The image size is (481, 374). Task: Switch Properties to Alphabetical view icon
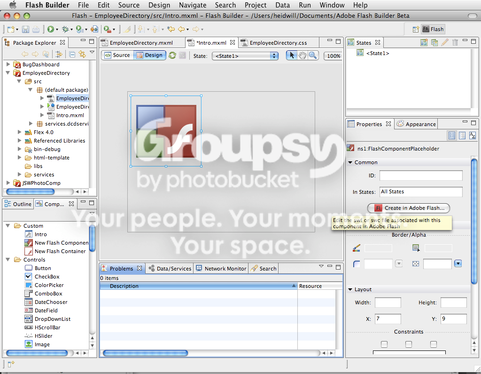[473, 135]
